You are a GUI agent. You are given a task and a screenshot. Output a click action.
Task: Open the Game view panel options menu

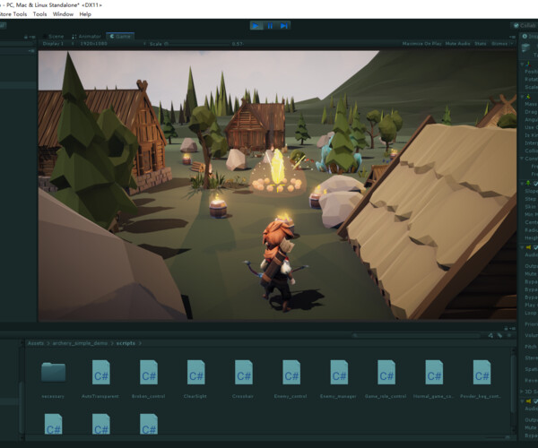coord(512,37)
